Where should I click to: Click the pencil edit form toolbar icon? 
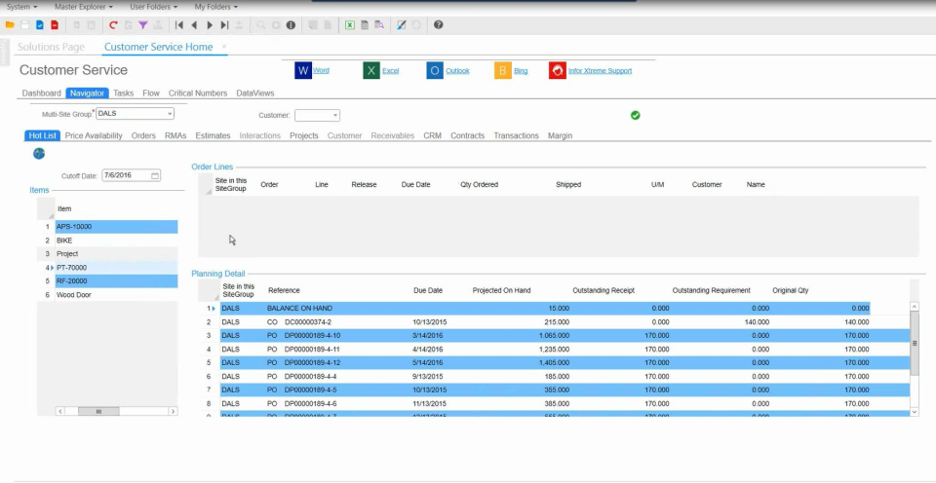[x=401, y=25]
